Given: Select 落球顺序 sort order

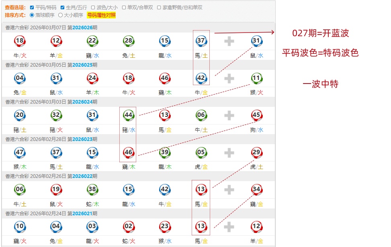Looking at the screenshot, I should pyautogui.click(x=33, y=15).
